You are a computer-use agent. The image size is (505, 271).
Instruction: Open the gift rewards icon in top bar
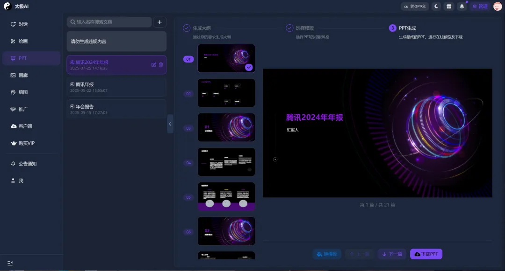[x=448, y=6]
